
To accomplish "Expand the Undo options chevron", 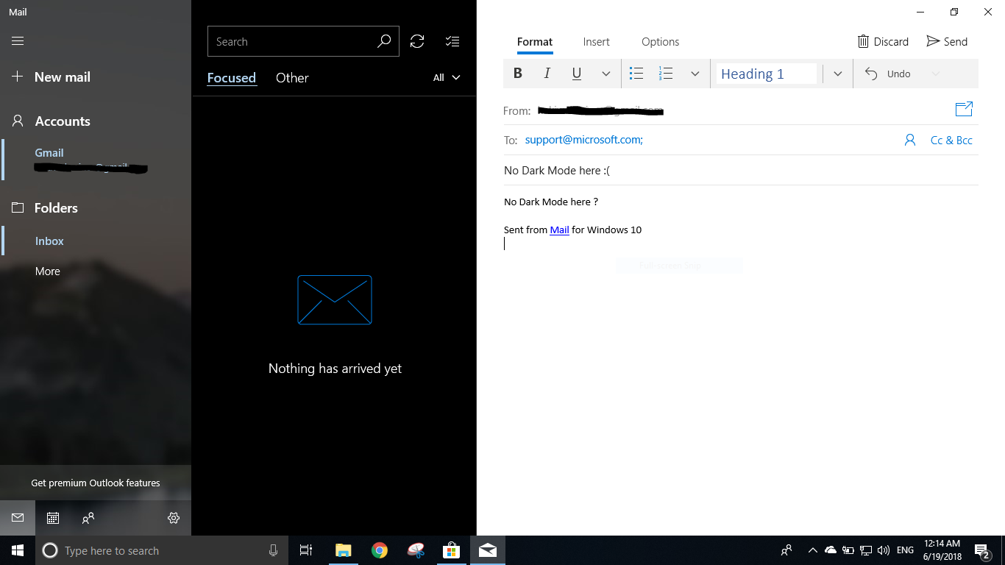I will click(x=935, y=74).
